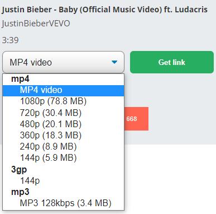Image resolution: width=216 pixels, height=214 pixels.
Task: Click the mp3 group header
Action: click(x=20, y=192)
